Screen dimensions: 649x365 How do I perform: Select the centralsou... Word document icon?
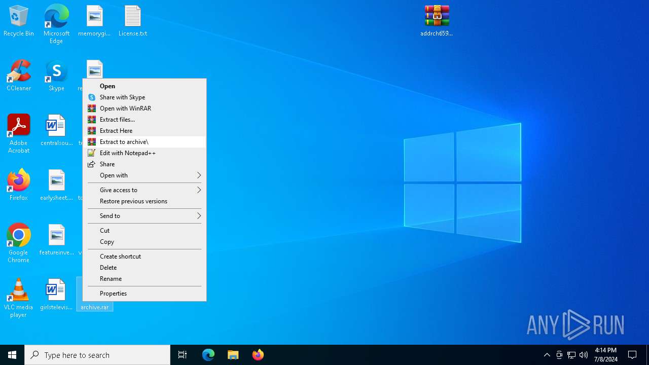tap(56, 131)
